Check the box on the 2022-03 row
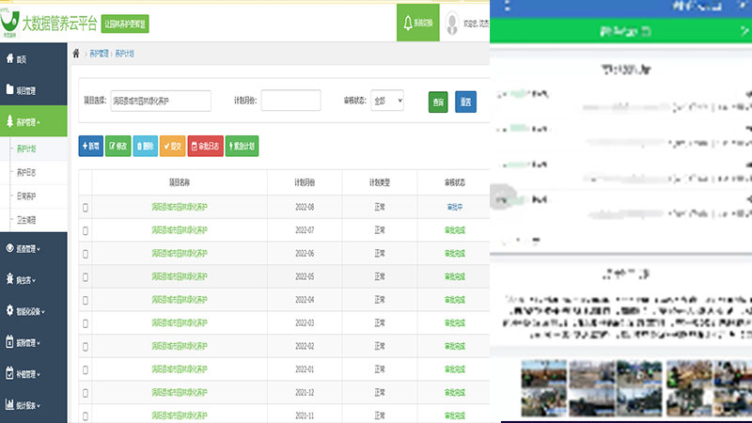752x423 pixels. coord(86,323)
